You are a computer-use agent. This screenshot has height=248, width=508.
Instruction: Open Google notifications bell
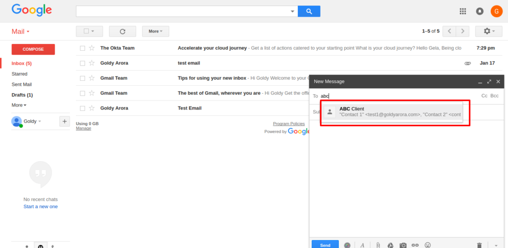[x=479, y=11]
